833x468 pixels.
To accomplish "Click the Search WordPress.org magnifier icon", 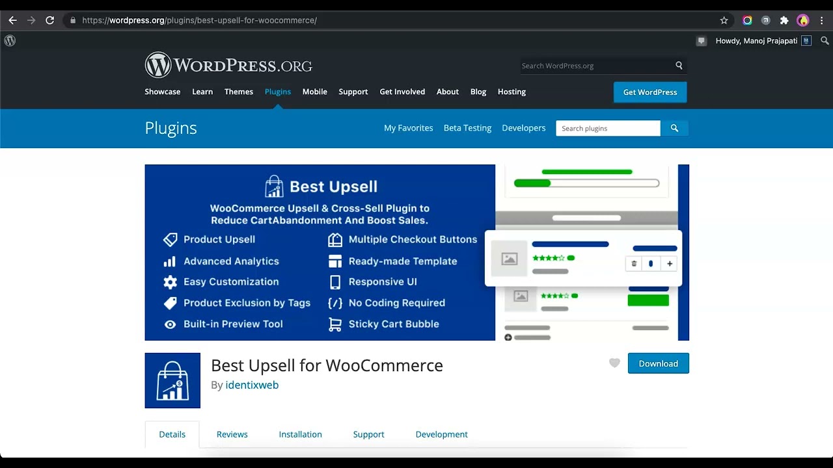I will tap(679, 66).
